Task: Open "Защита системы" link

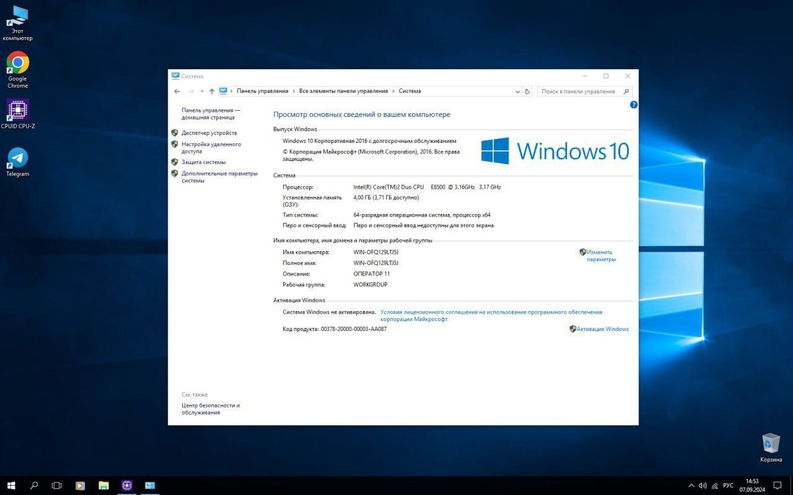Action: (203, 162)
